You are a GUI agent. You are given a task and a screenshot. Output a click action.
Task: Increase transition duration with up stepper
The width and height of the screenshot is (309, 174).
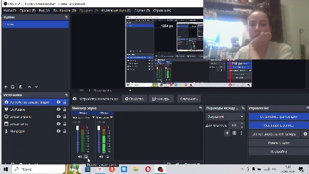click(x=242, y=124)
